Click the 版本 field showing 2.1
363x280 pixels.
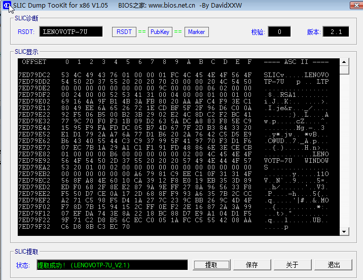click(x=336, y=32)
